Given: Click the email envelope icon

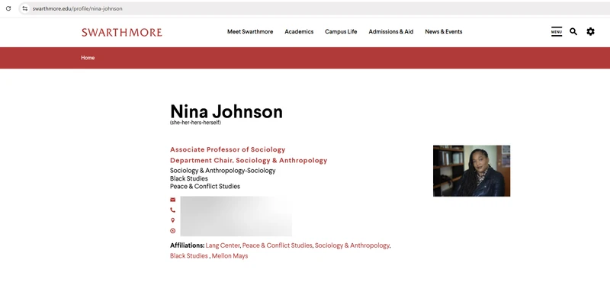Looking at the screenshot, I should click(173, 200).
